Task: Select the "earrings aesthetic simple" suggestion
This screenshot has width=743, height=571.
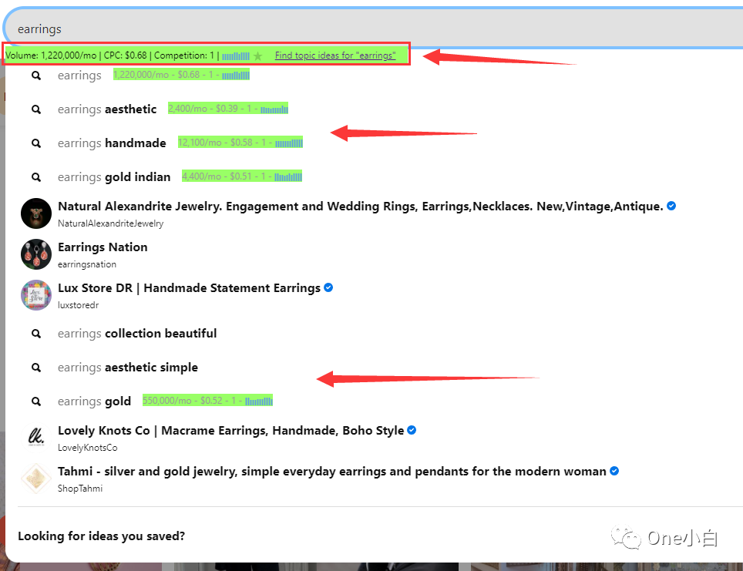Action: (x=128, y=368)
